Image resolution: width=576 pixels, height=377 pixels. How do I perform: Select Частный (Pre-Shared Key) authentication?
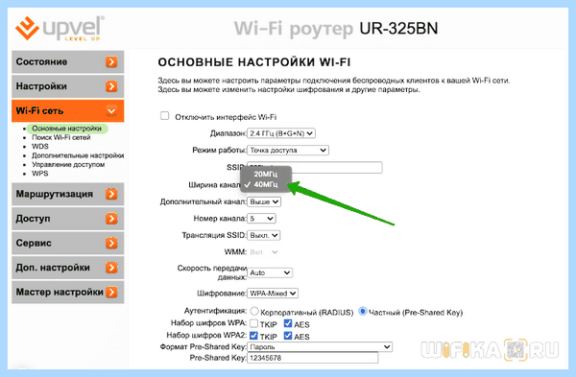click(363, 312)
